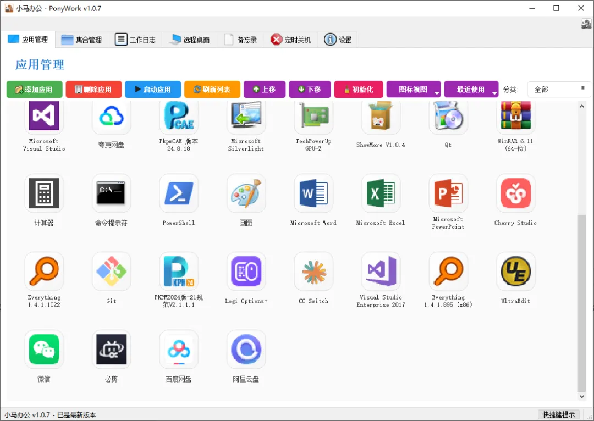Select the PowerShell icon
594x421 pixels.
179,193
